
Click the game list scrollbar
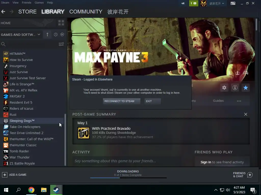tap(65, 140)
